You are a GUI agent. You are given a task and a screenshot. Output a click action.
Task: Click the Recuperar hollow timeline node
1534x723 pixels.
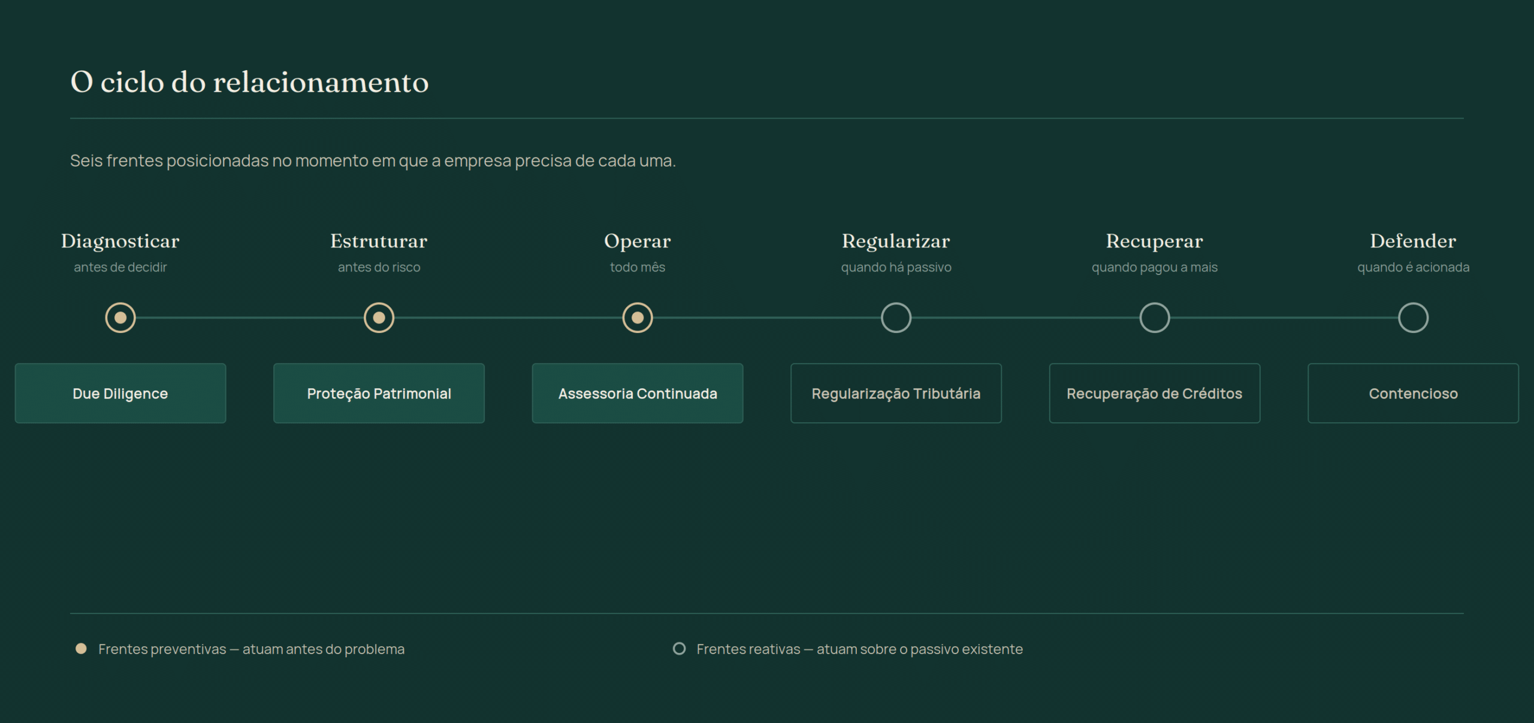1155,317
